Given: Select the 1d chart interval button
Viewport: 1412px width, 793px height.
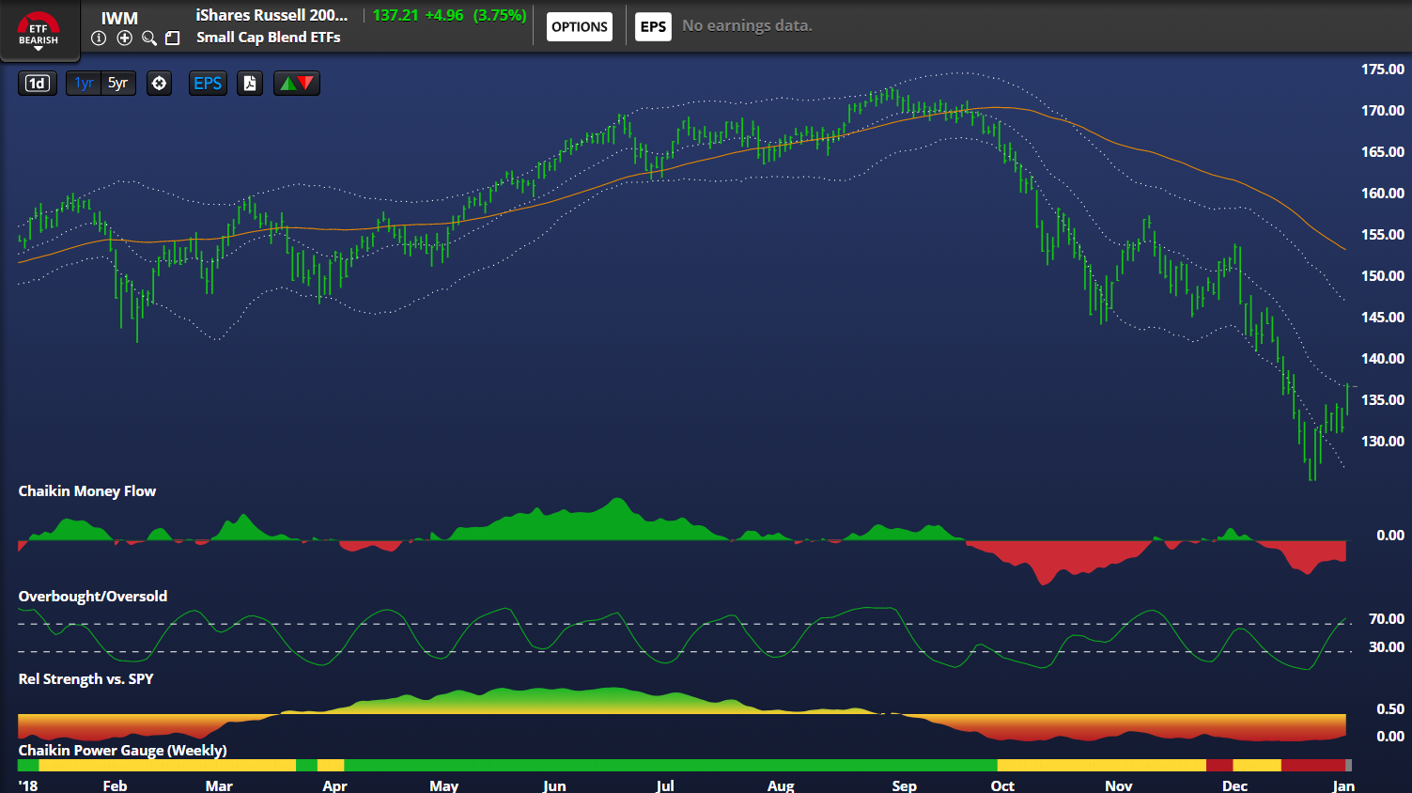Looking at the screenshot, I should [x=38, y=84].
